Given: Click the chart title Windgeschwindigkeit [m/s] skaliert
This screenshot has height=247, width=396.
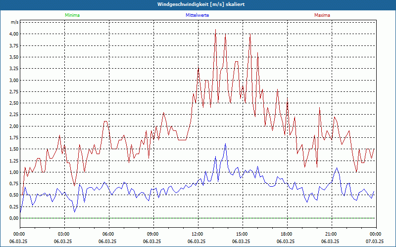Looking at the screenshot, I should [x=201, y=4].
